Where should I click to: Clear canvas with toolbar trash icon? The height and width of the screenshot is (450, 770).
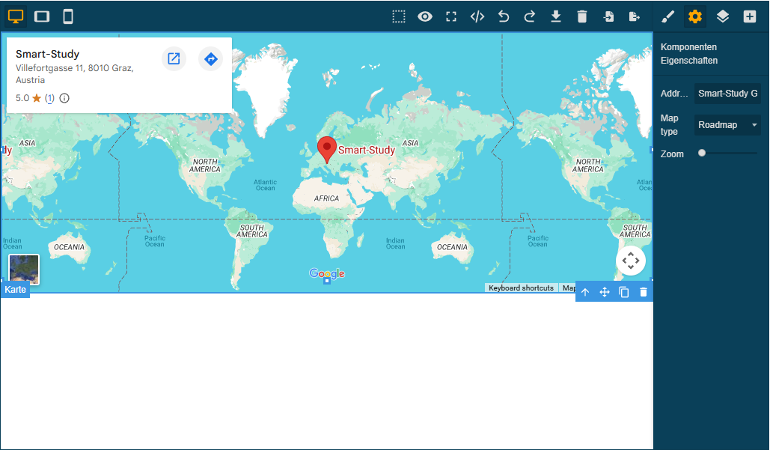point(582,16)
